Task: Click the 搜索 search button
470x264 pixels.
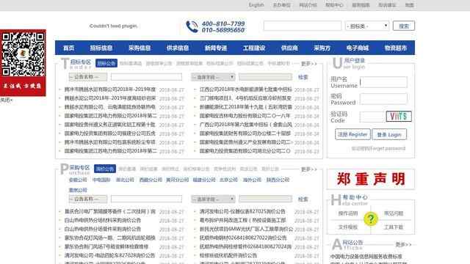Action: (404, 26)
